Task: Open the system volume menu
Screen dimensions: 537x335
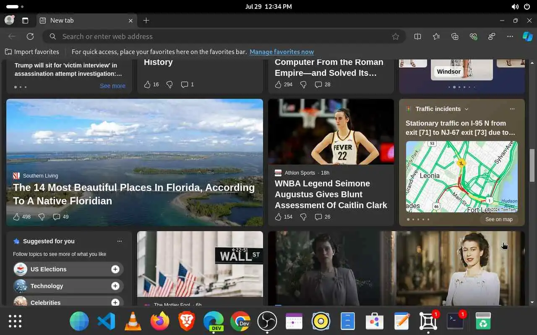Action: pos(515,7)
